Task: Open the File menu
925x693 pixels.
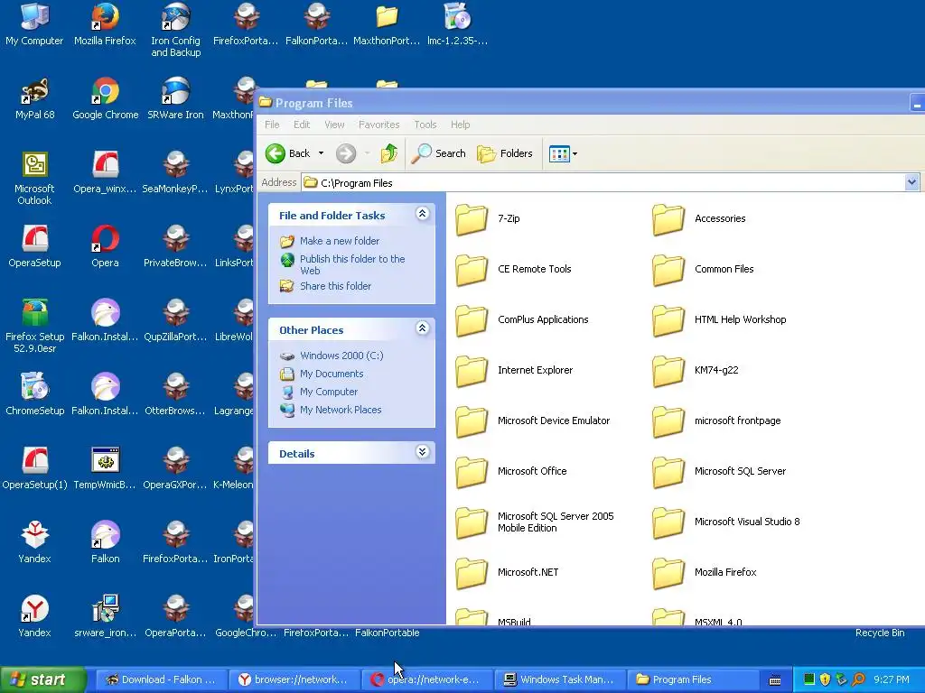Action: tap(272, 125)
